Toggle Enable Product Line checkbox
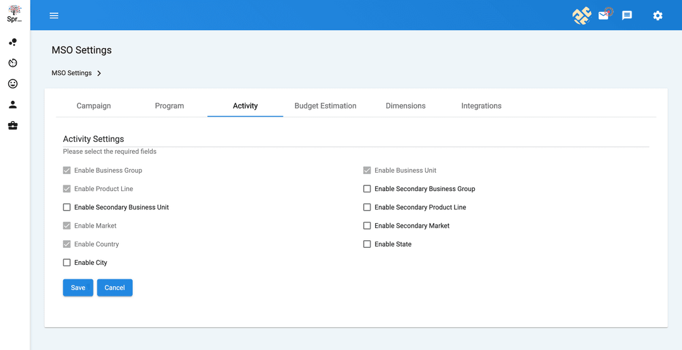Image resolution: width=682 pixels, height=350 pixels. (x=66, y=189)
